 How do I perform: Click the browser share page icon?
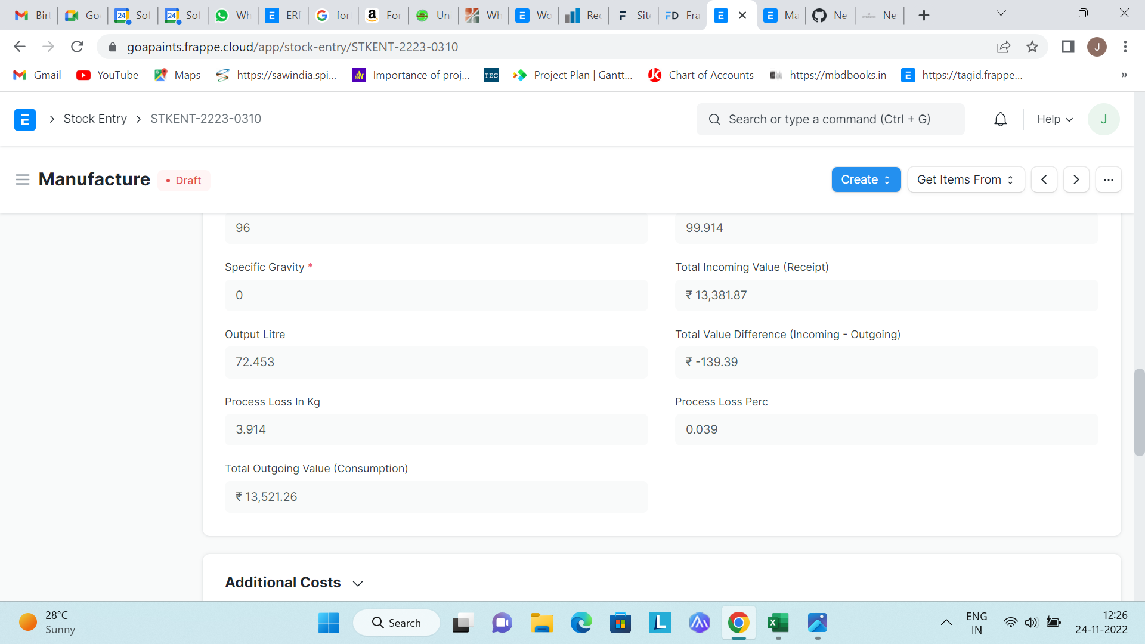1004,47
